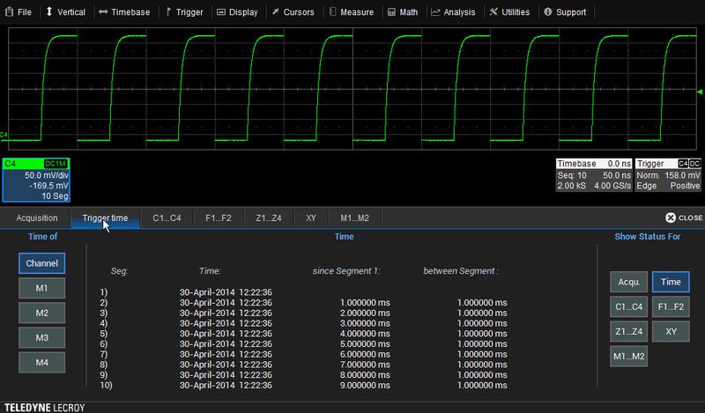The image size is (705, 413).
Task: Show status for Acqu.
Action: (628, 282)
